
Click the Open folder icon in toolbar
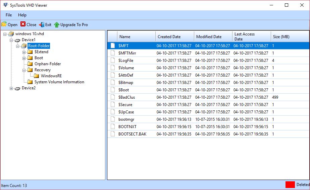pos(4,24)
